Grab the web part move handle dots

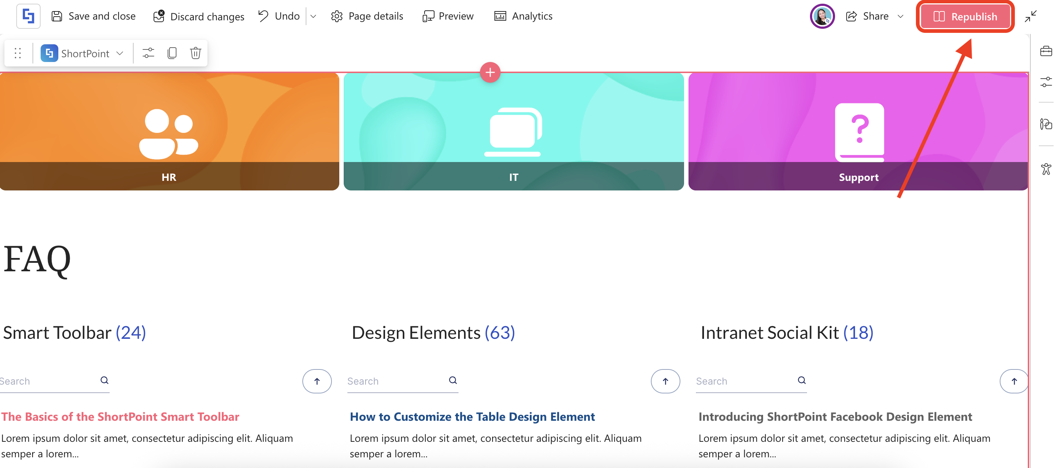(x=18, y=53)
